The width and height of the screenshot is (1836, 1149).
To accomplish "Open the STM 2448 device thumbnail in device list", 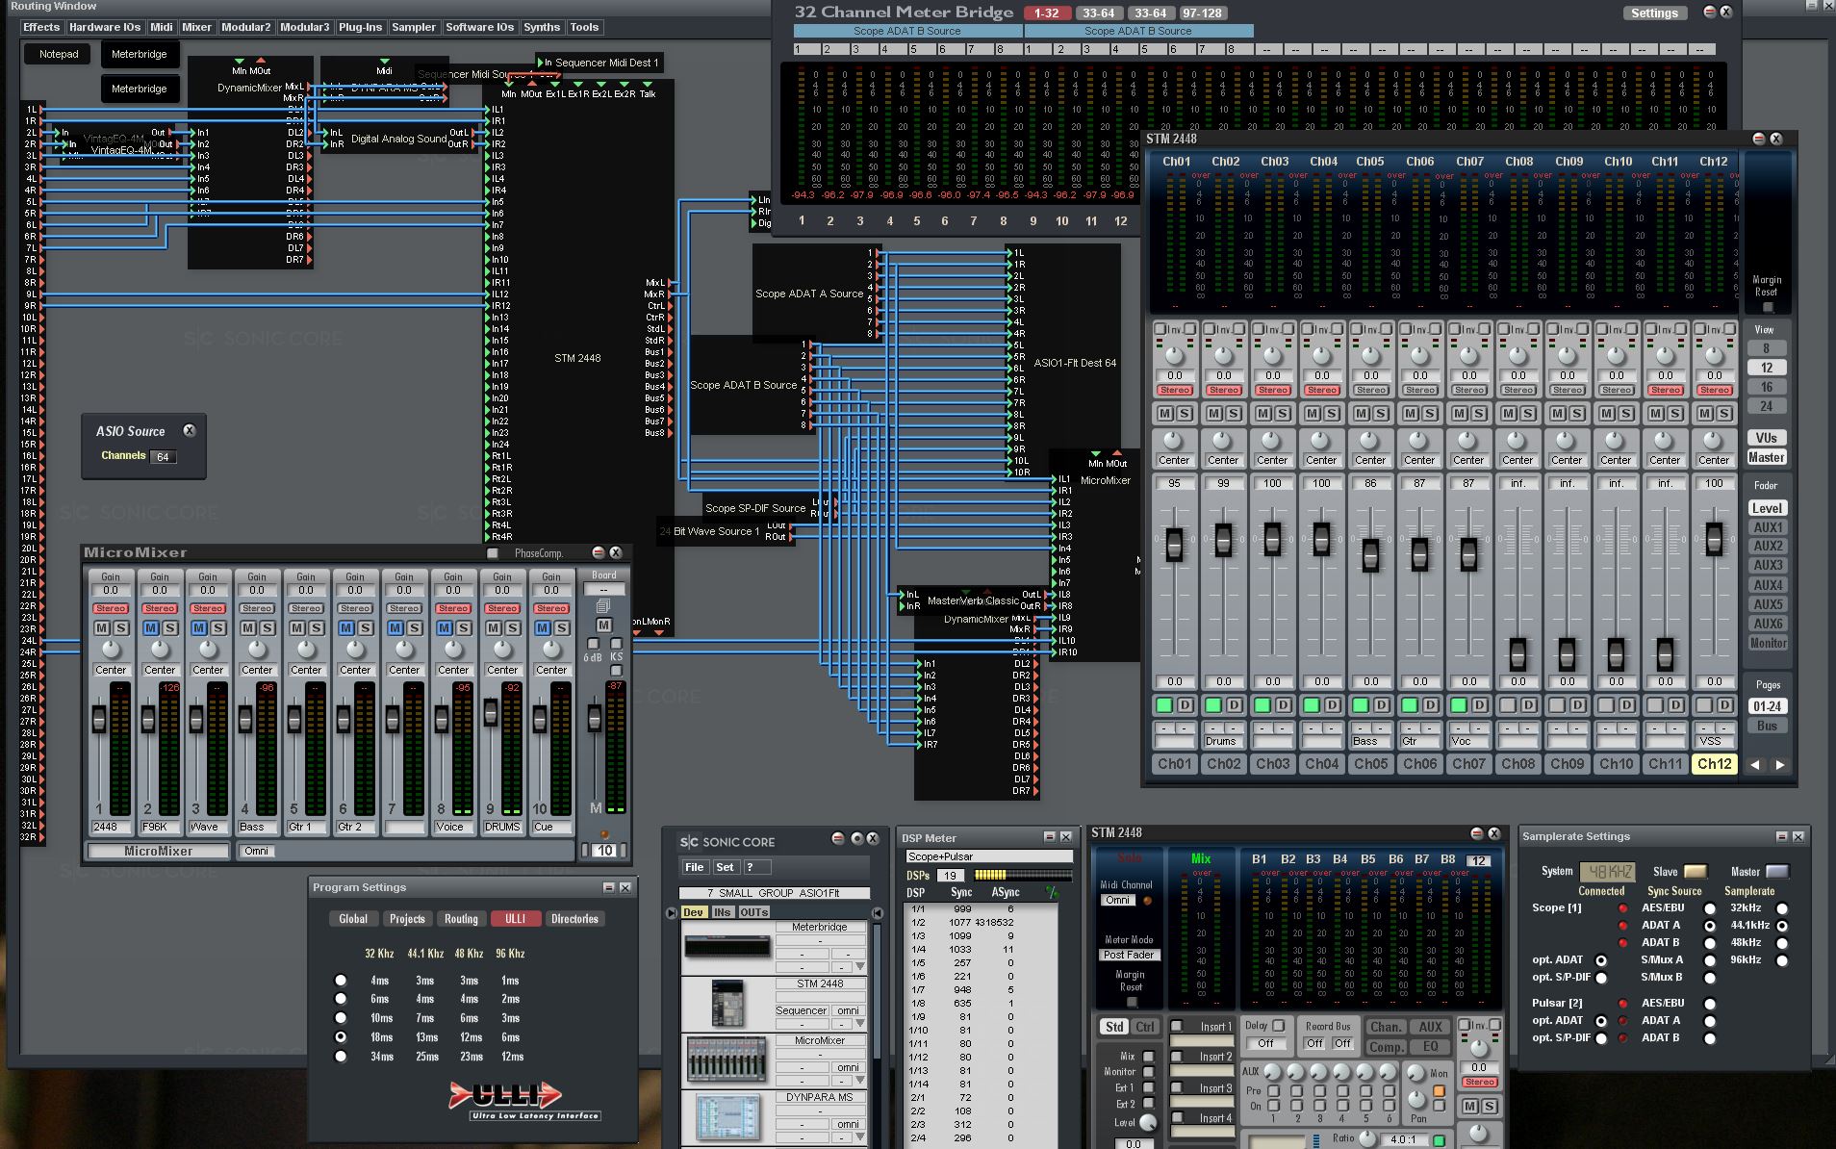I will (x=727, y=1004).
